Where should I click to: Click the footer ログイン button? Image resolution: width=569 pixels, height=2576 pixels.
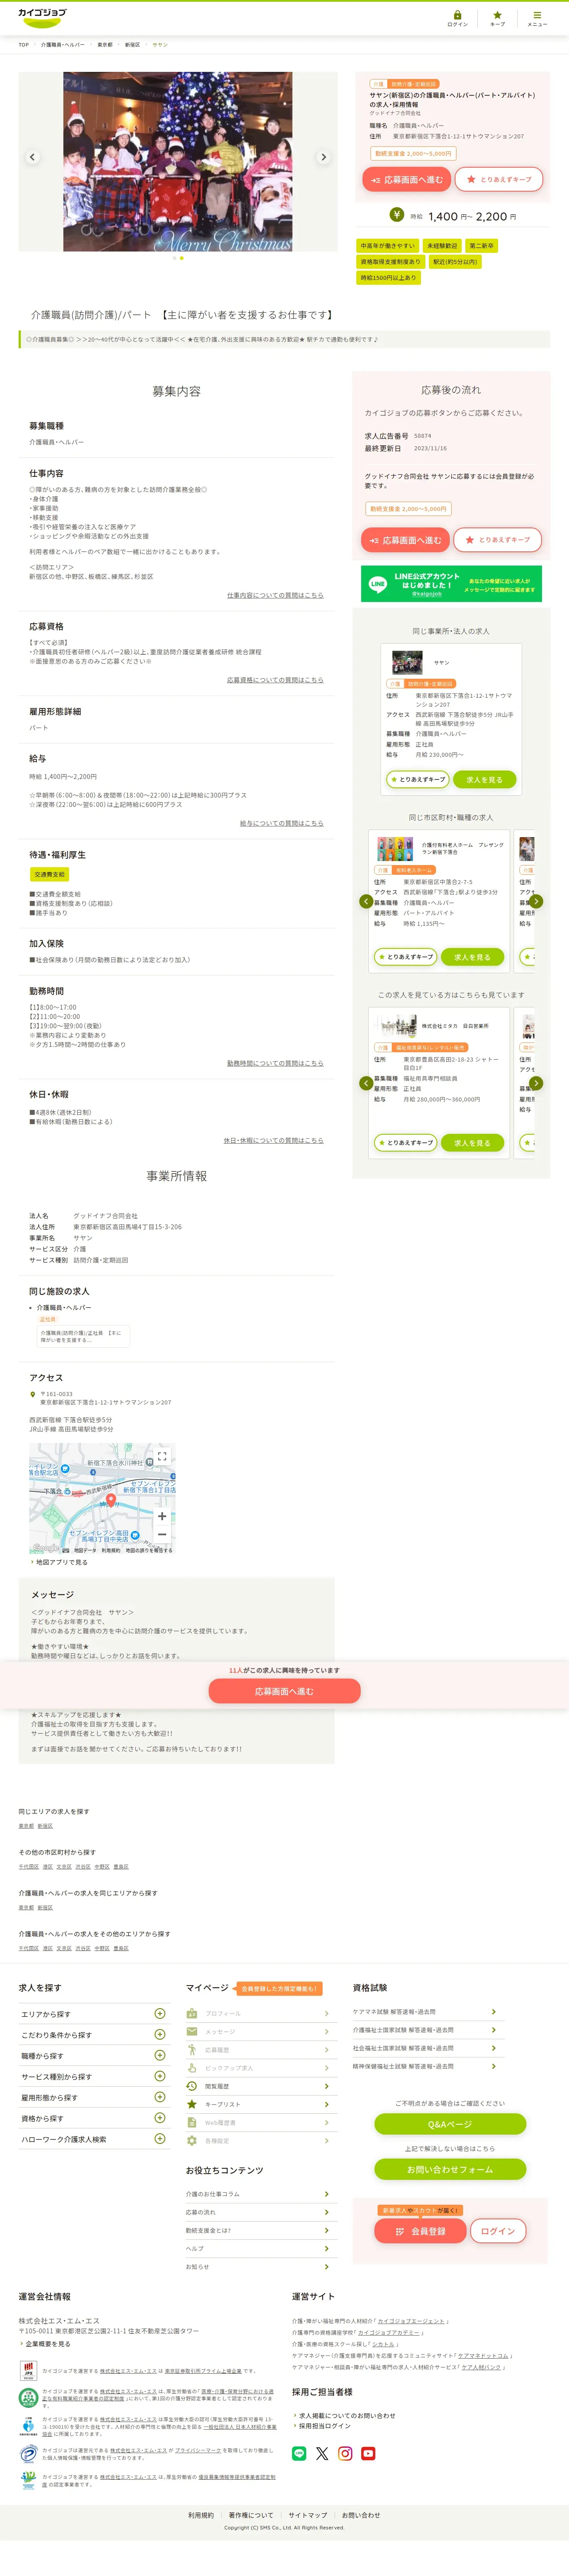tap(498, 2231)
